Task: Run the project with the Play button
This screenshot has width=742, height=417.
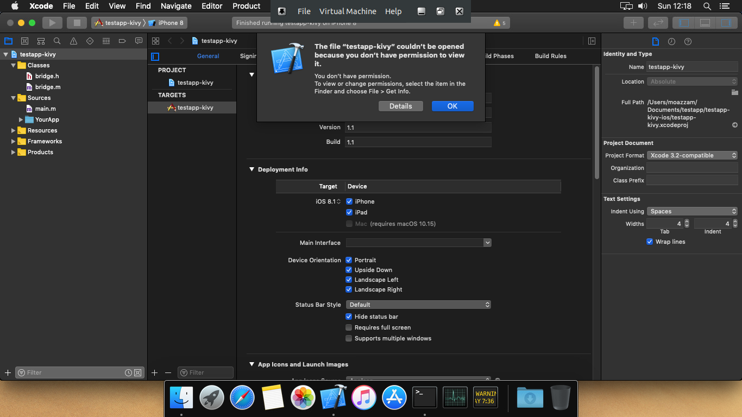Action: tap(52, 23)
